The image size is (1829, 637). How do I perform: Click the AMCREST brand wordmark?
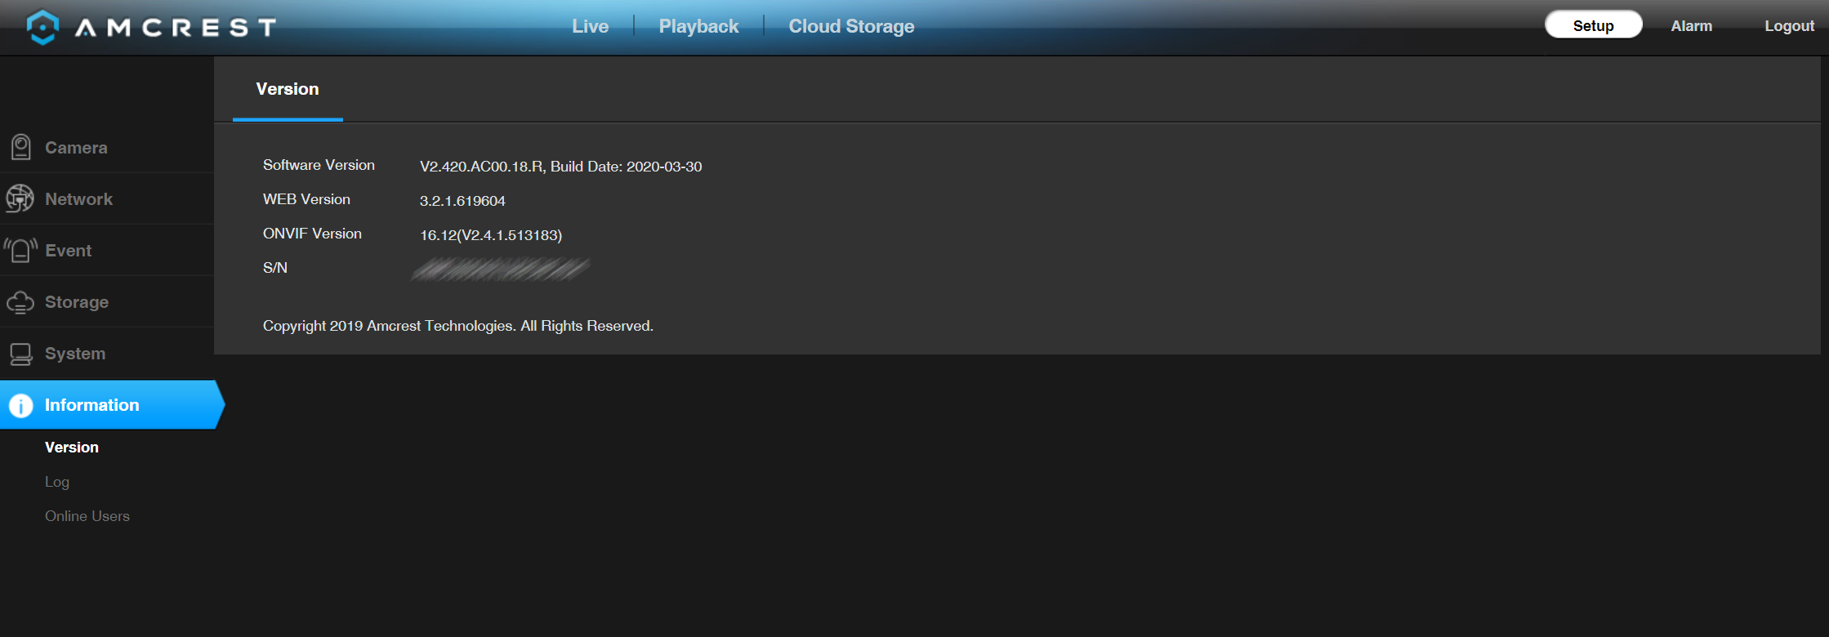[176, 28]
